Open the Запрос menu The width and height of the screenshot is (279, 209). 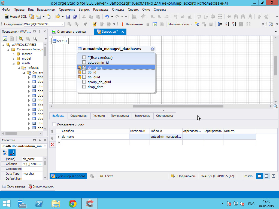[x=84, y=10]
